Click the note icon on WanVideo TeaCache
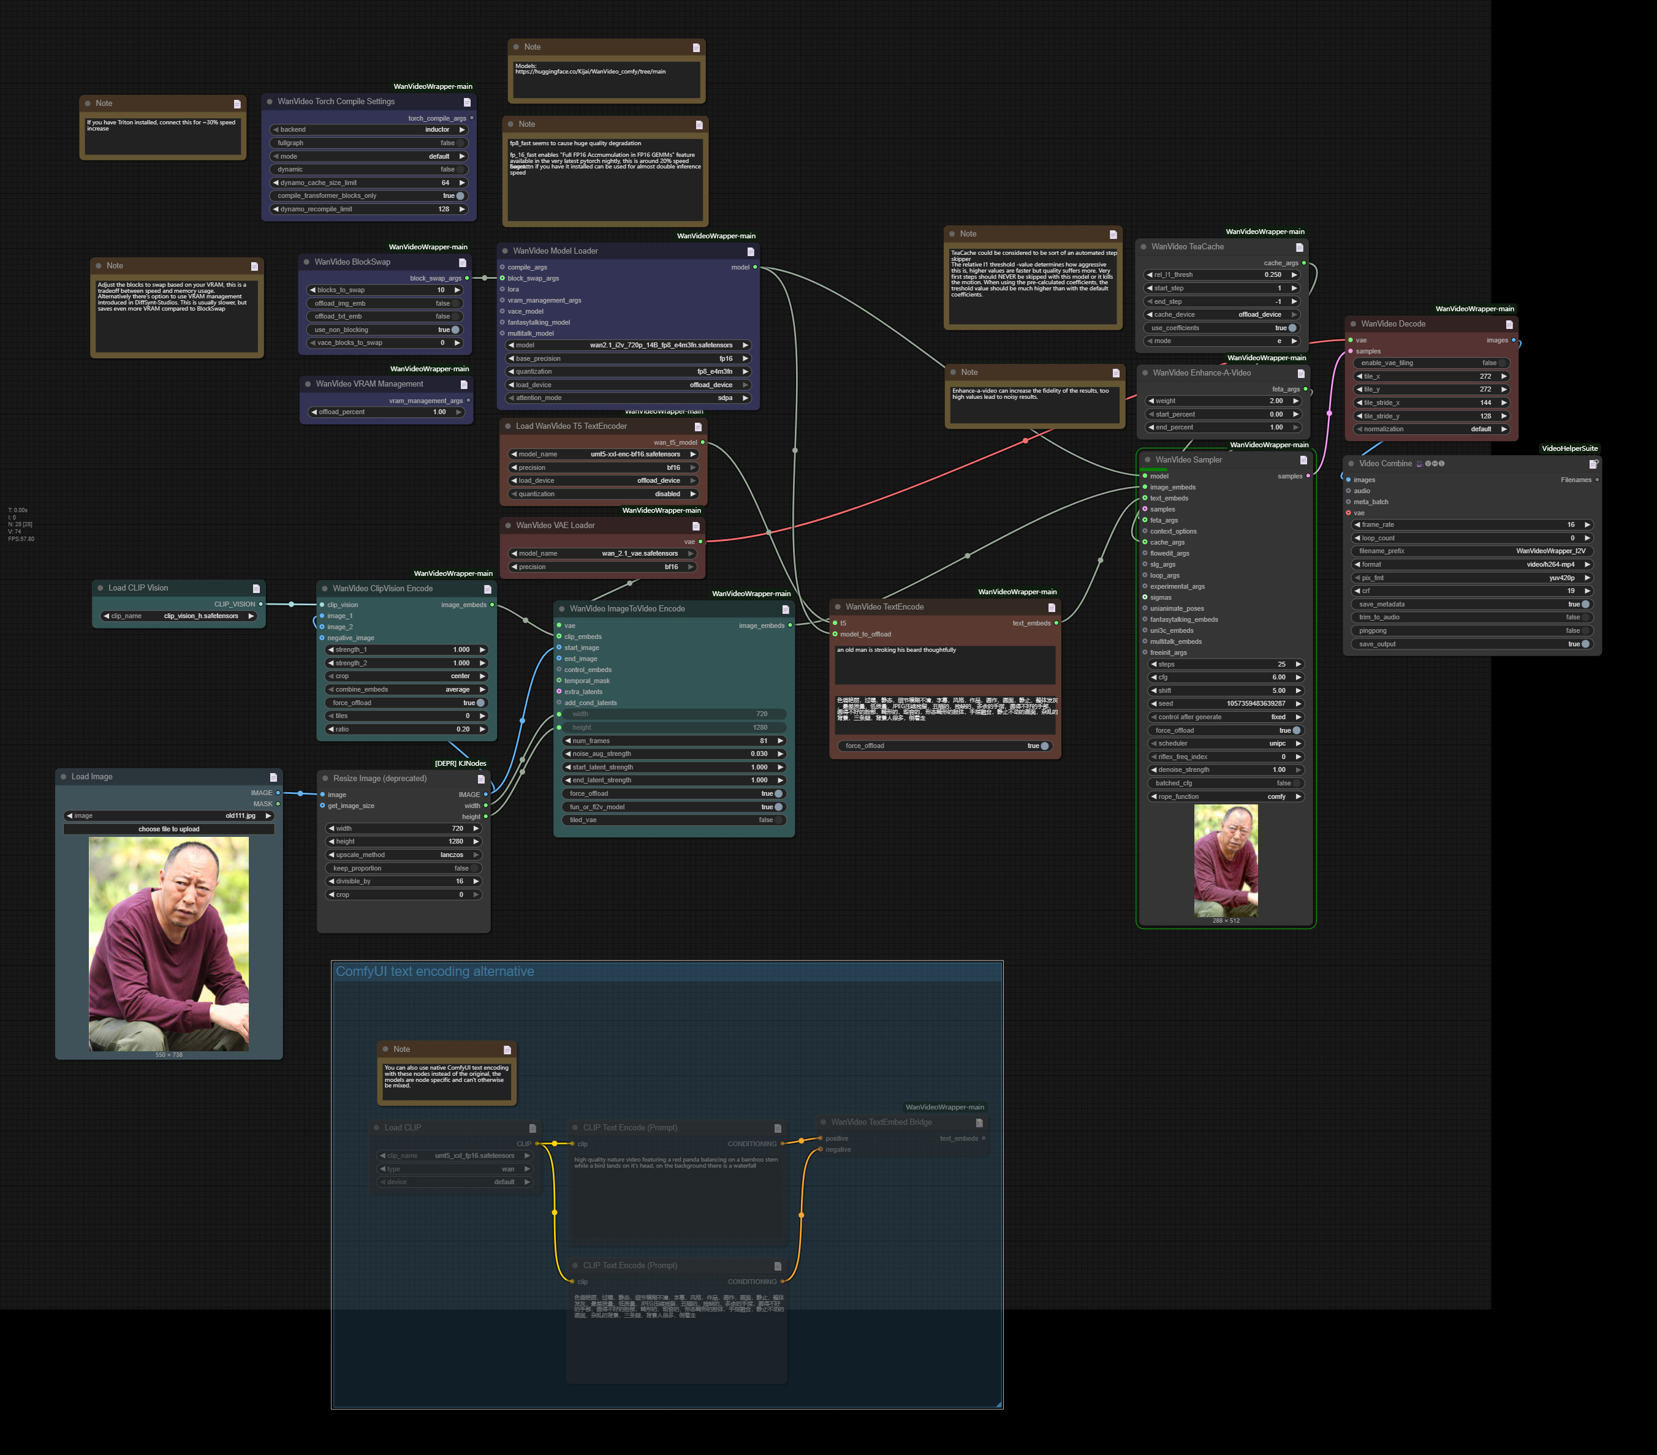This screenshot has width=1657, height=1455. pos(1300,248)
